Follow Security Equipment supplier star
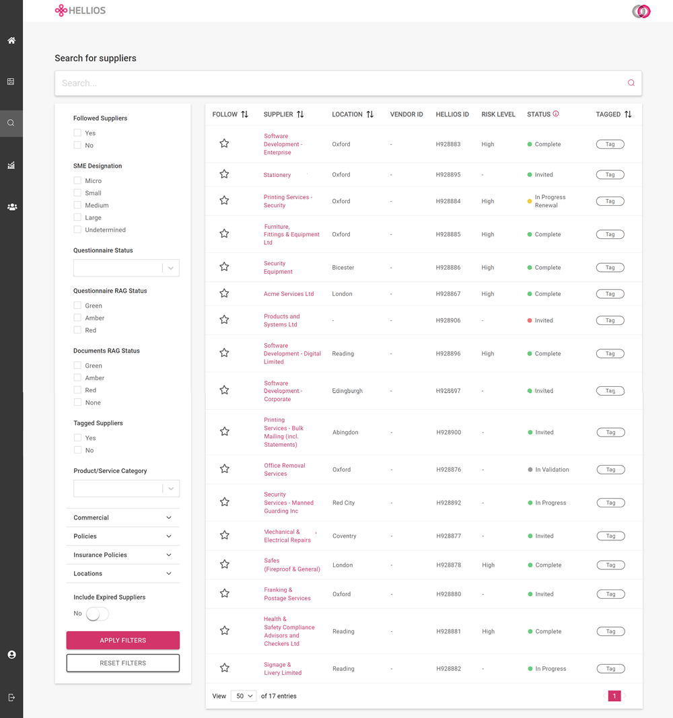Viewport: 673px width, 718px height. click(224, 266)
